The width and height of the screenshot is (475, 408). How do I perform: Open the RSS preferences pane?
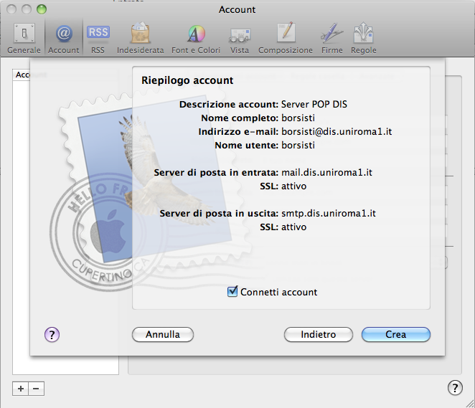[x=98, y=39]
